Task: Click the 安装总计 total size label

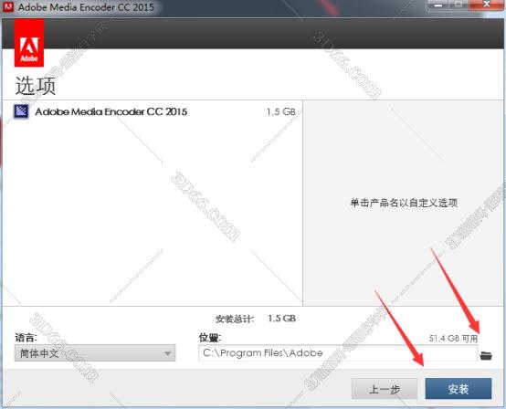Action: tap(235, 319)
